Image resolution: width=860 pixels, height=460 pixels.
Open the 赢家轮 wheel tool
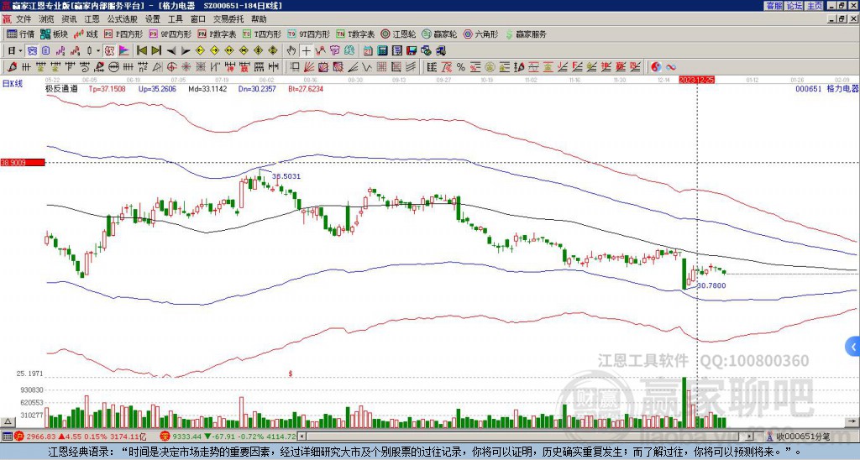(x=439, y=34)
